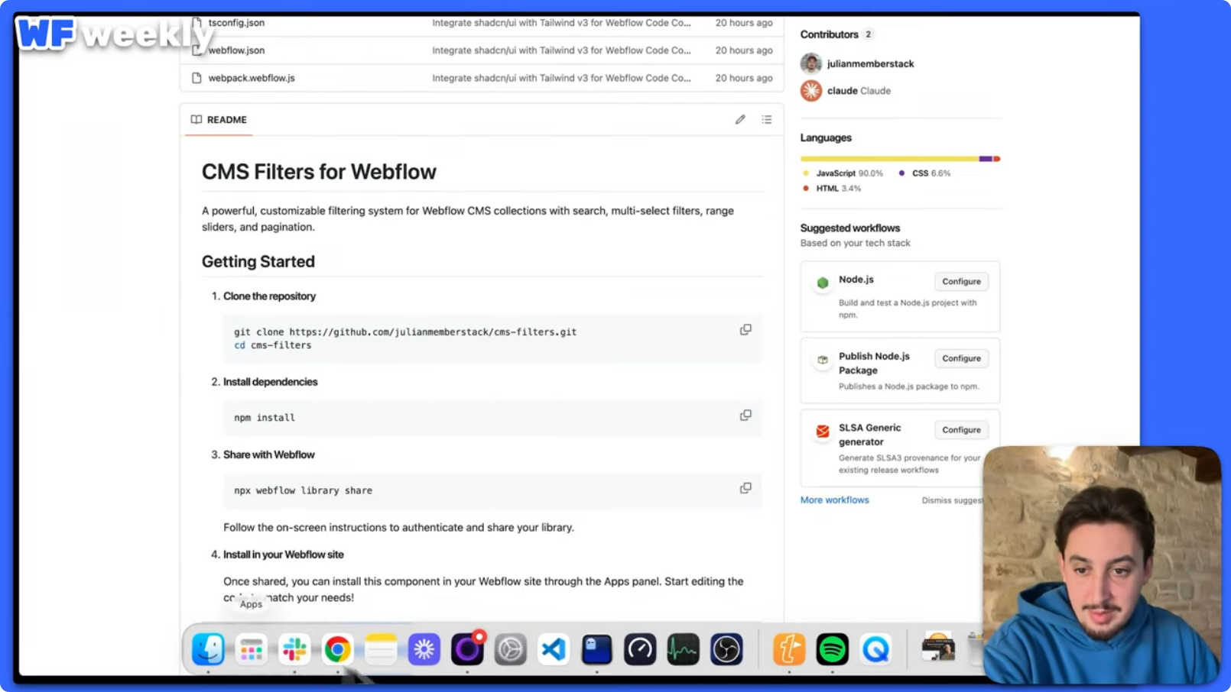Click the SLSA Generic generator icon
This screenshot has height=692, width=1231.
tap(823, 432)
